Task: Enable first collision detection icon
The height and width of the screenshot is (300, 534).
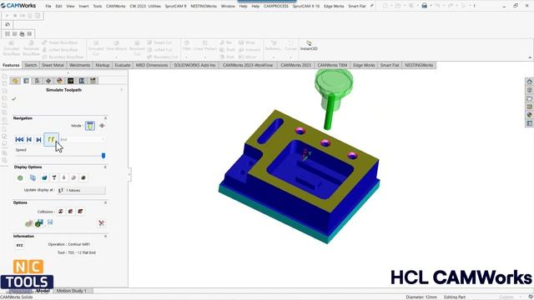Action: click(x=61, y=211)
